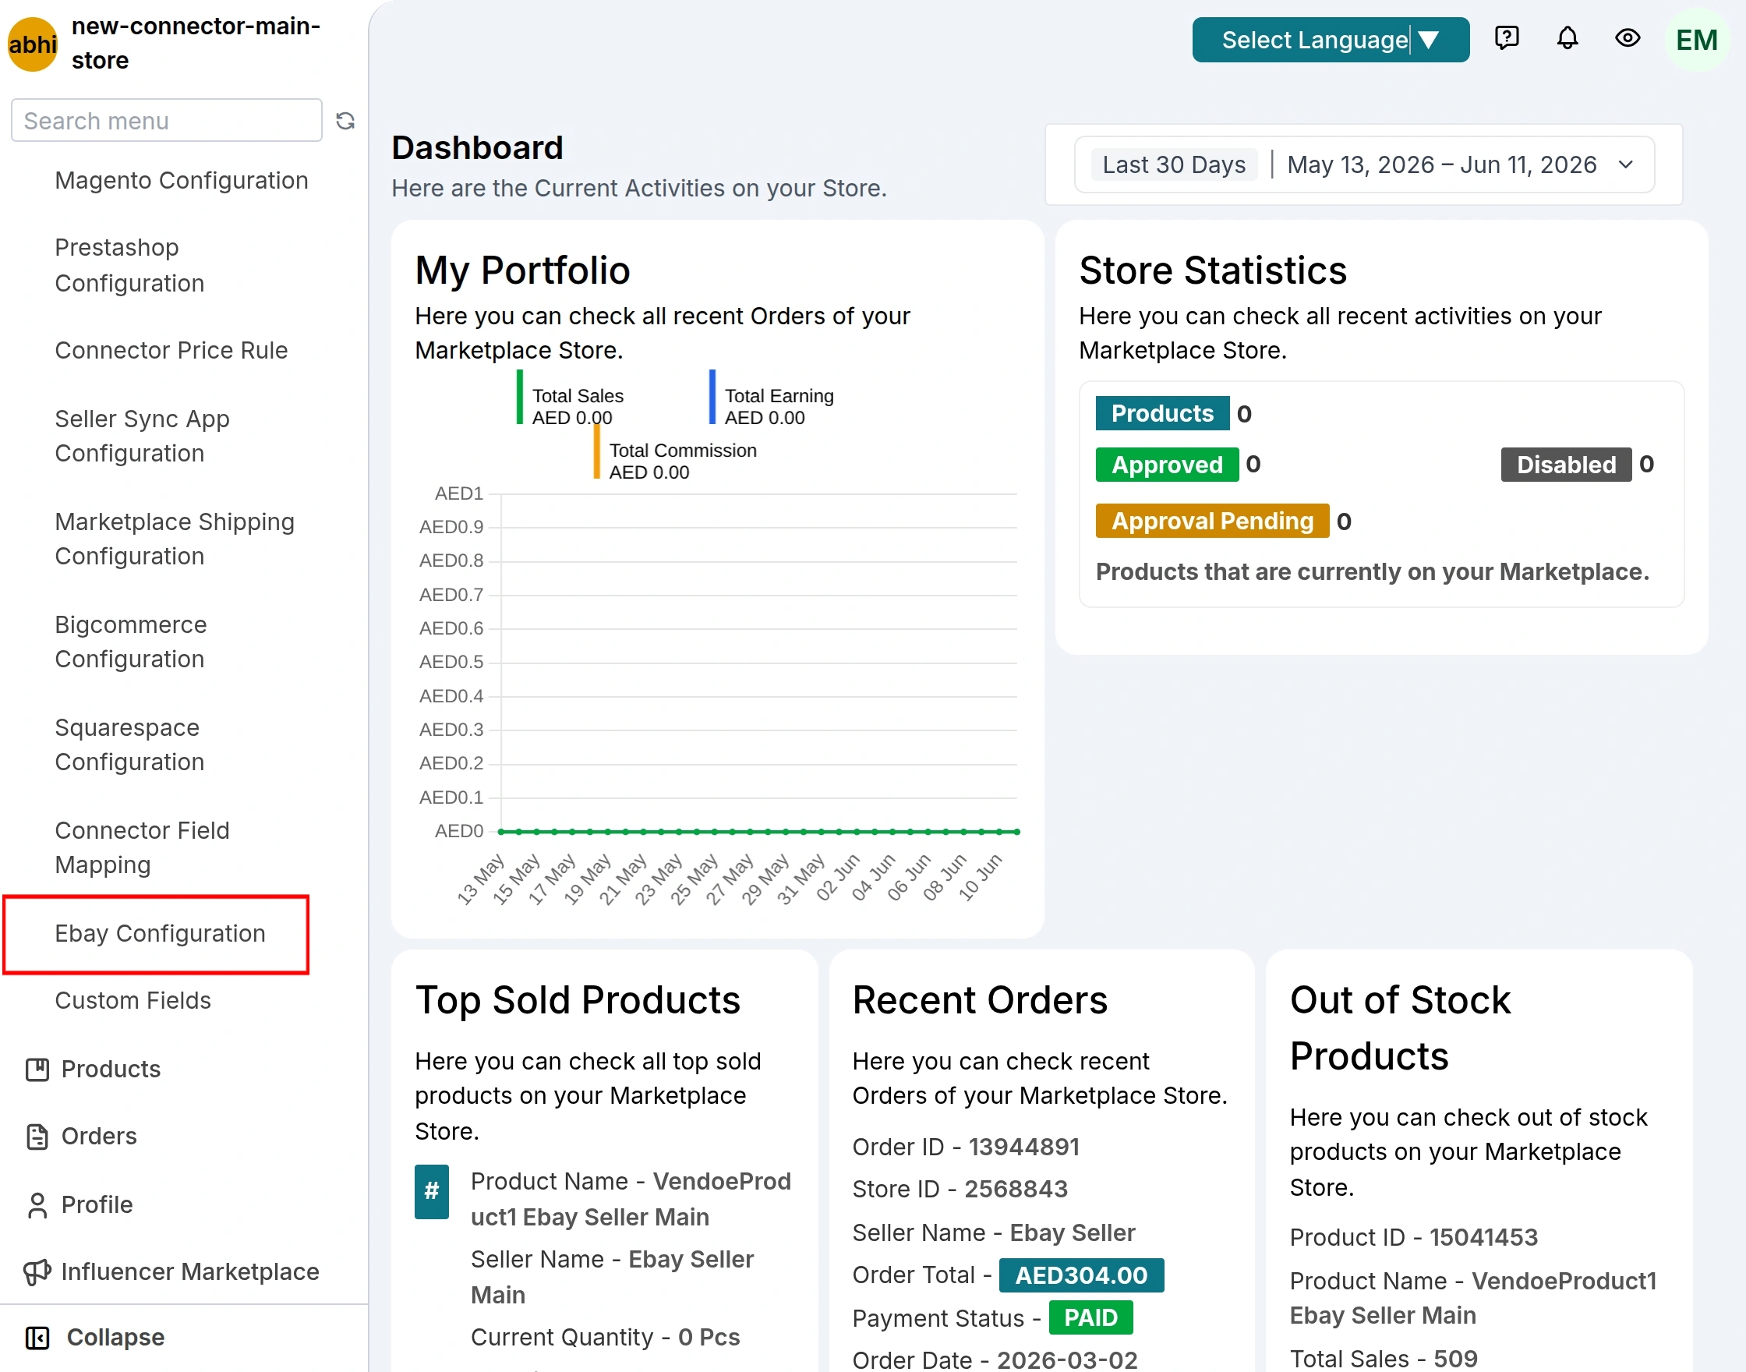Click the Products badge in Store Statistics
Image resolution: width=1746 pixels, height=1372 pixels.
1161,414
